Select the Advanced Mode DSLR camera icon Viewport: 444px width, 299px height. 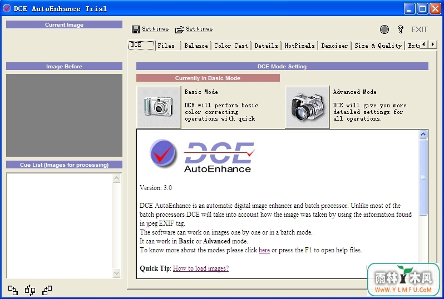pos(307,107)
